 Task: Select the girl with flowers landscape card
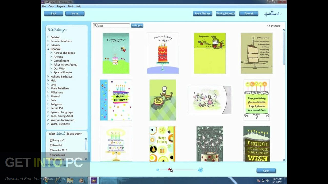(x=210, y=100)
